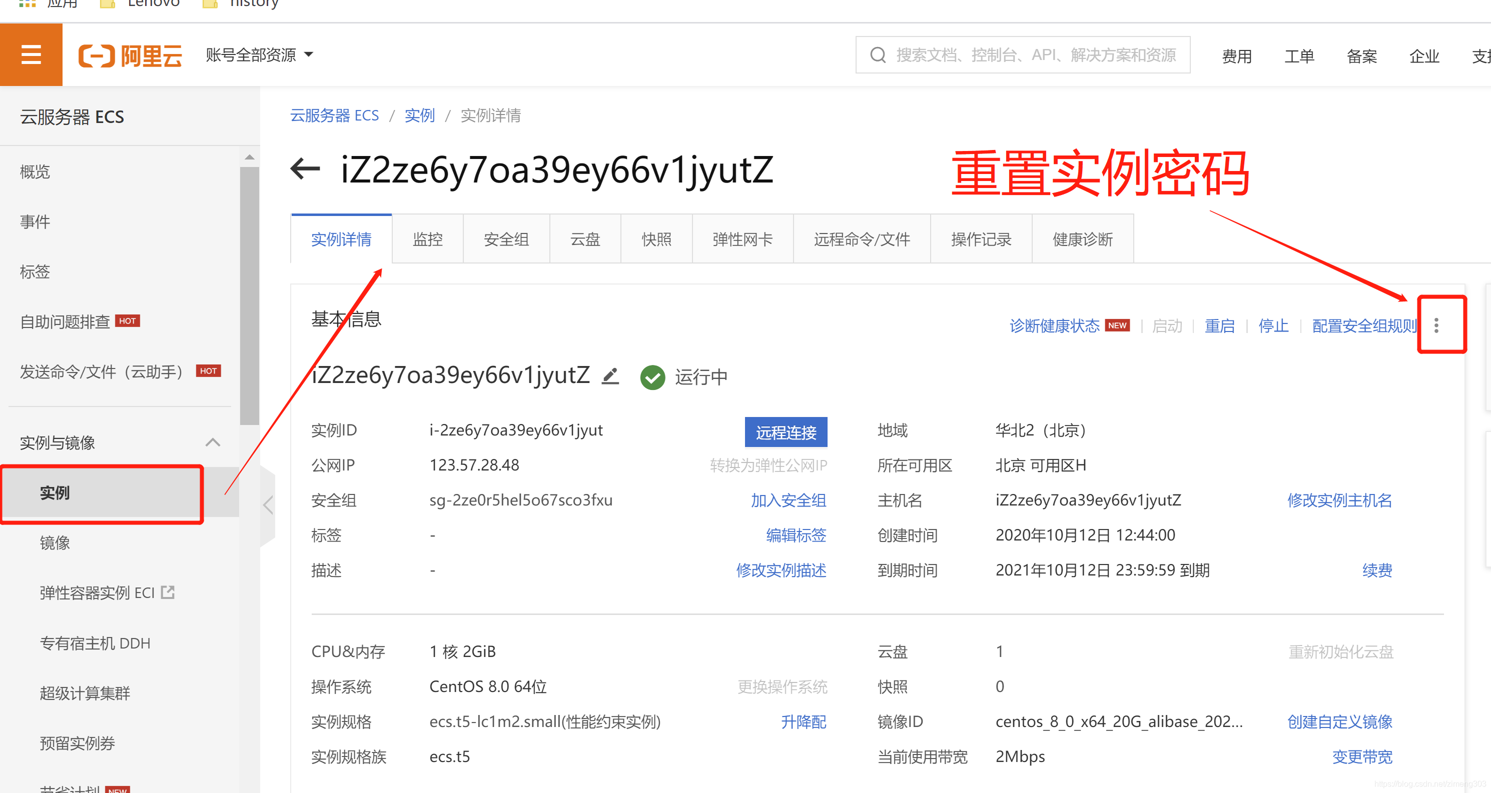
Task: Open the hamburger main menu
Action: point(31,55)
